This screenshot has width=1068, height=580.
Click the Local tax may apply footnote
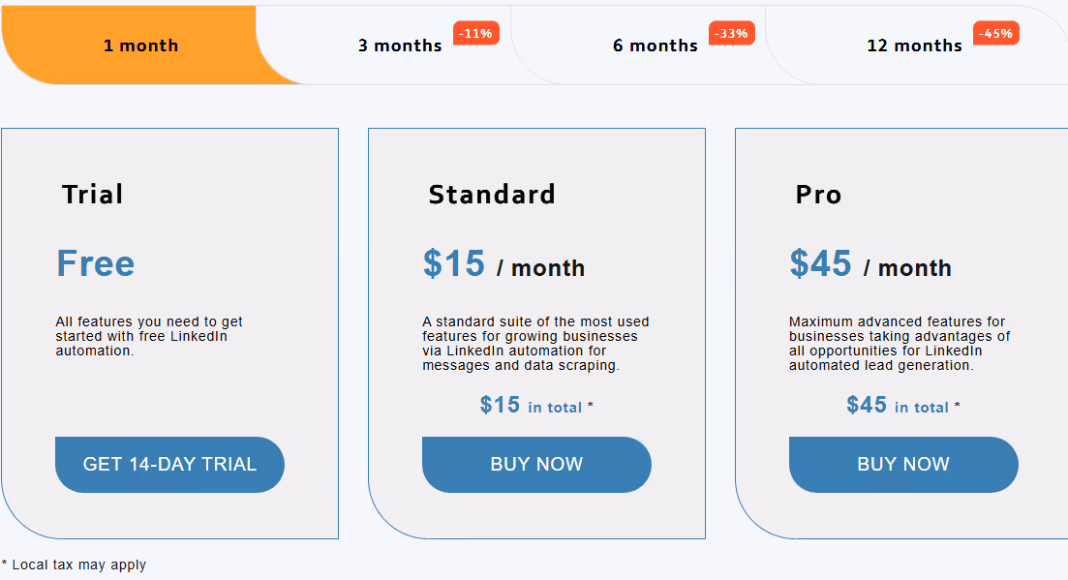73,565
